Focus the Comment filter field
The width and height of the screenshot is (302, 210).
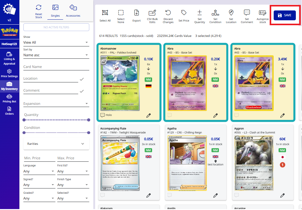tap(51, 90)
